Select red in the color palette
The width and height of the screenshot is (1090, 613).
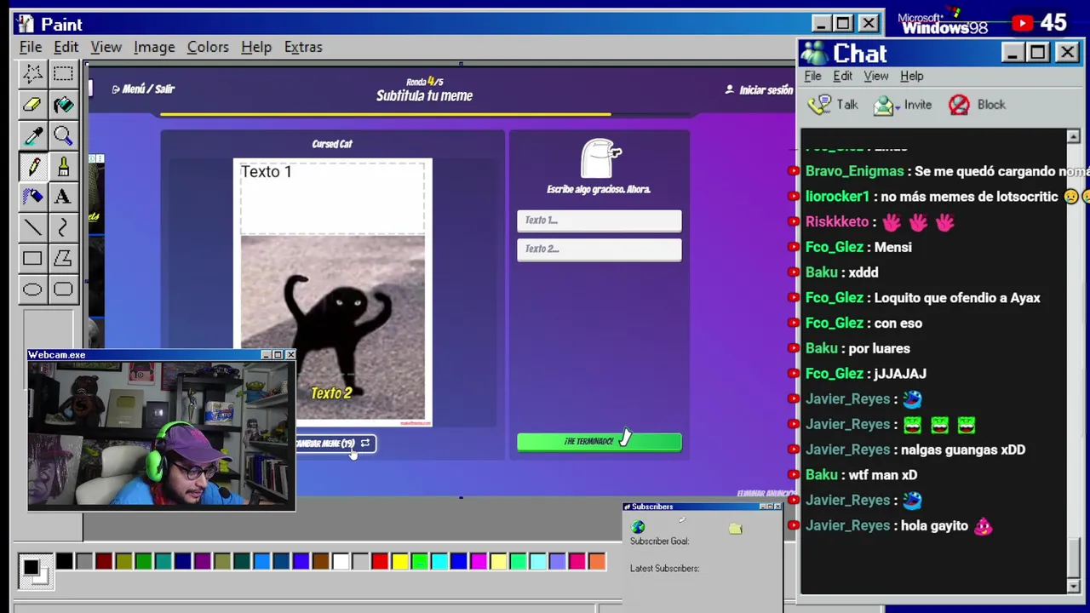380,561
